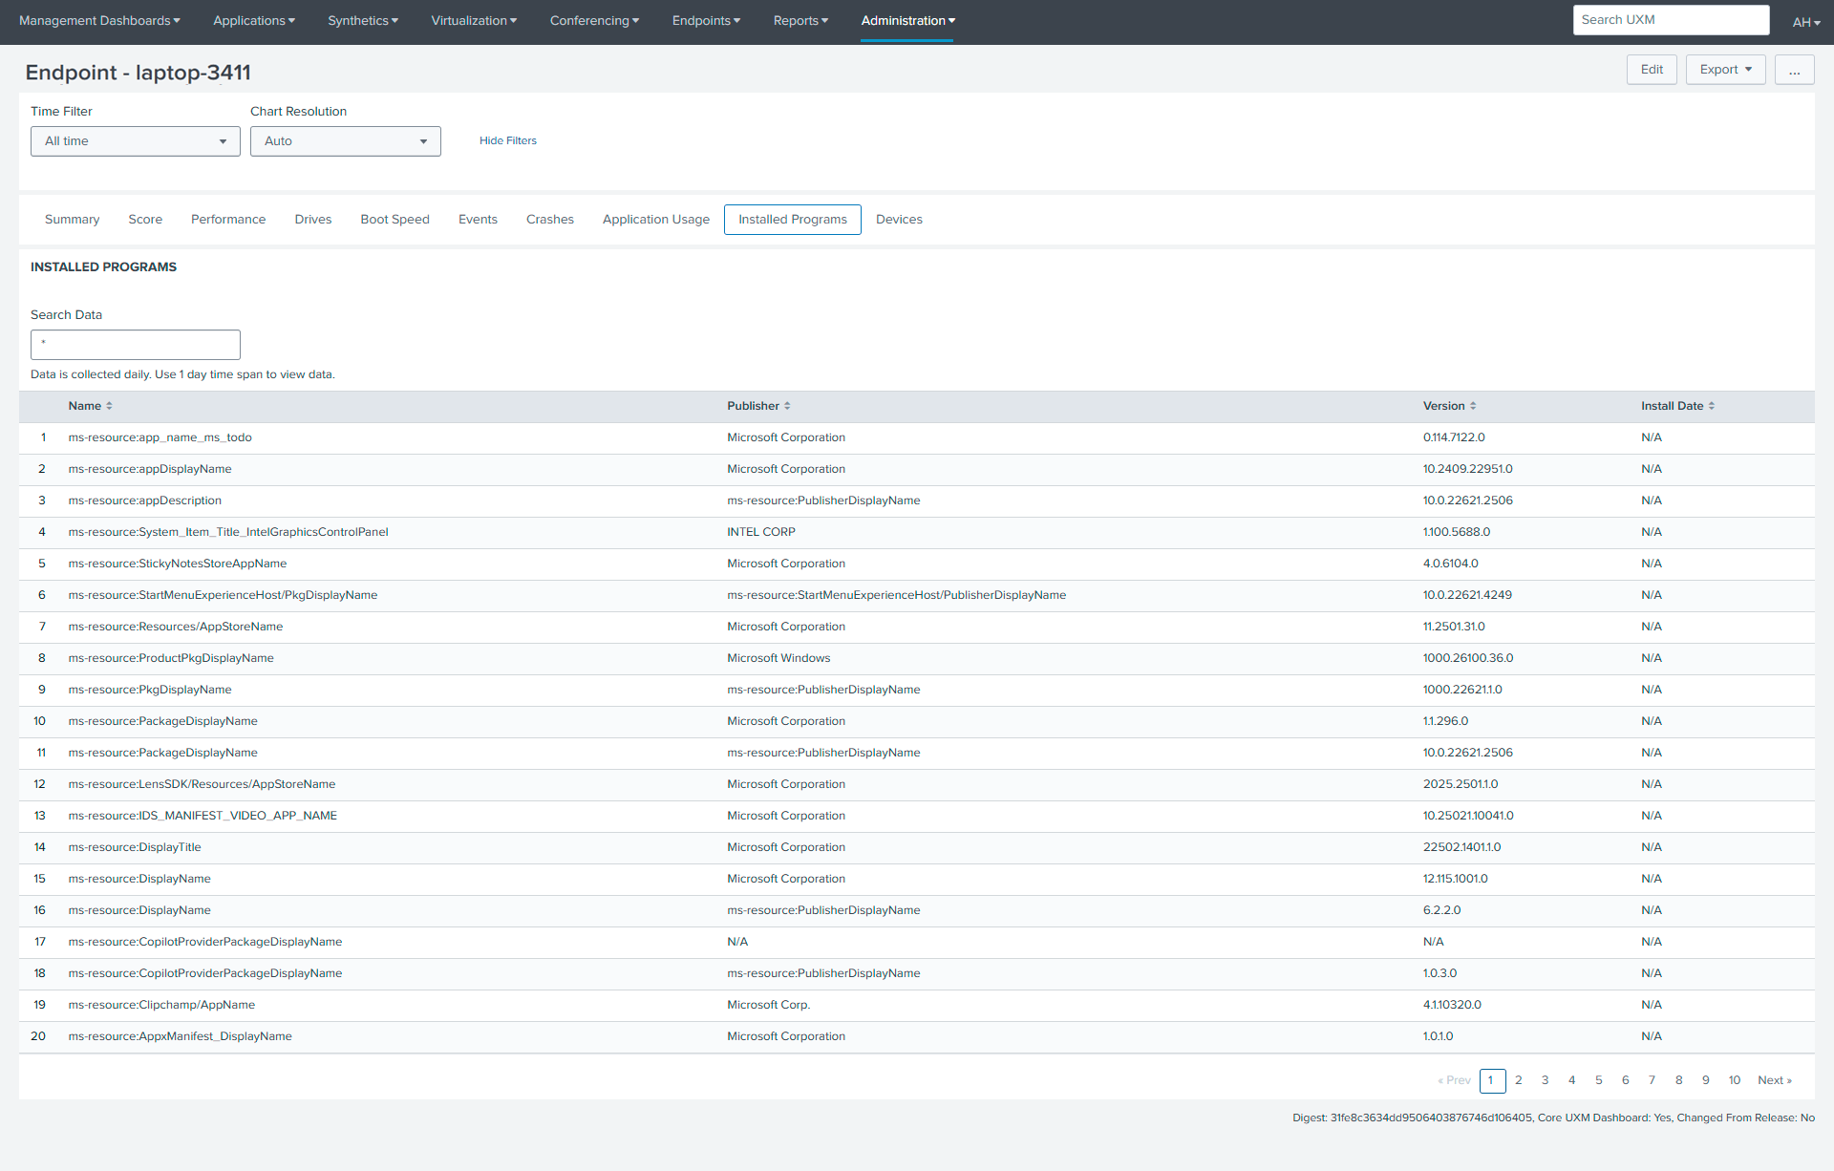Screen dimensions: 1834x1171
Task: Open the Time Filter dropdown
Action: tap(136, 141)
